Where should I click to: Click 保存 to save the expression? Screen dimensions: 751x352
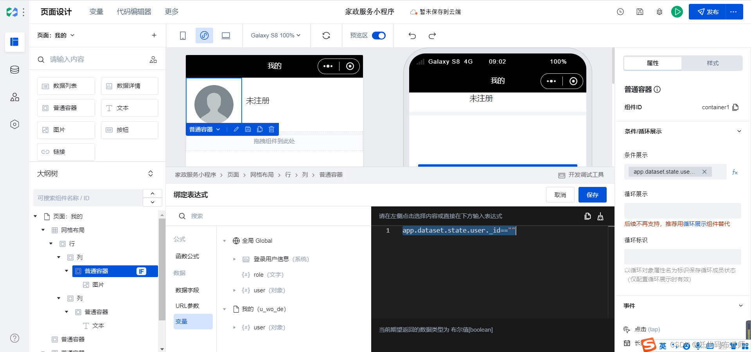(x=593, y=195)
